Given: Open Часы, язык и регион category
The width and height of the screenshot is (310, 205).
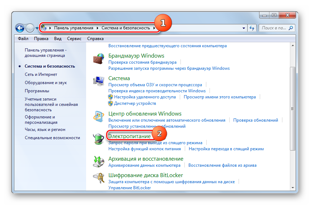Looking at the screenshot, I should [x=45, y=130].
